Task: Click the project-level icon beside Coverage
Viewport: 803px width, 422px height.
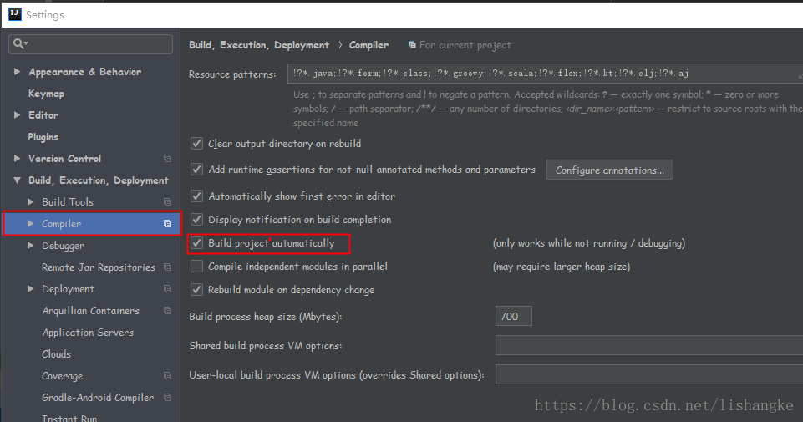Action: click(x=167, y=375)
